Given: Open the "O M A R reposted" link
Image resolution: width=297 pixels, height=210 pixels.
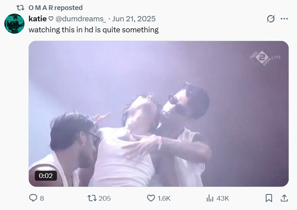Looking at the screenshot, I should [56, 7].
